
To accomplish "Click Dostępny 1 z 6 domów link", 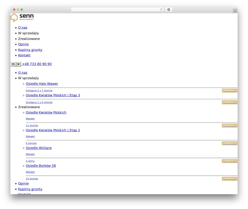I will coord(39,102).
